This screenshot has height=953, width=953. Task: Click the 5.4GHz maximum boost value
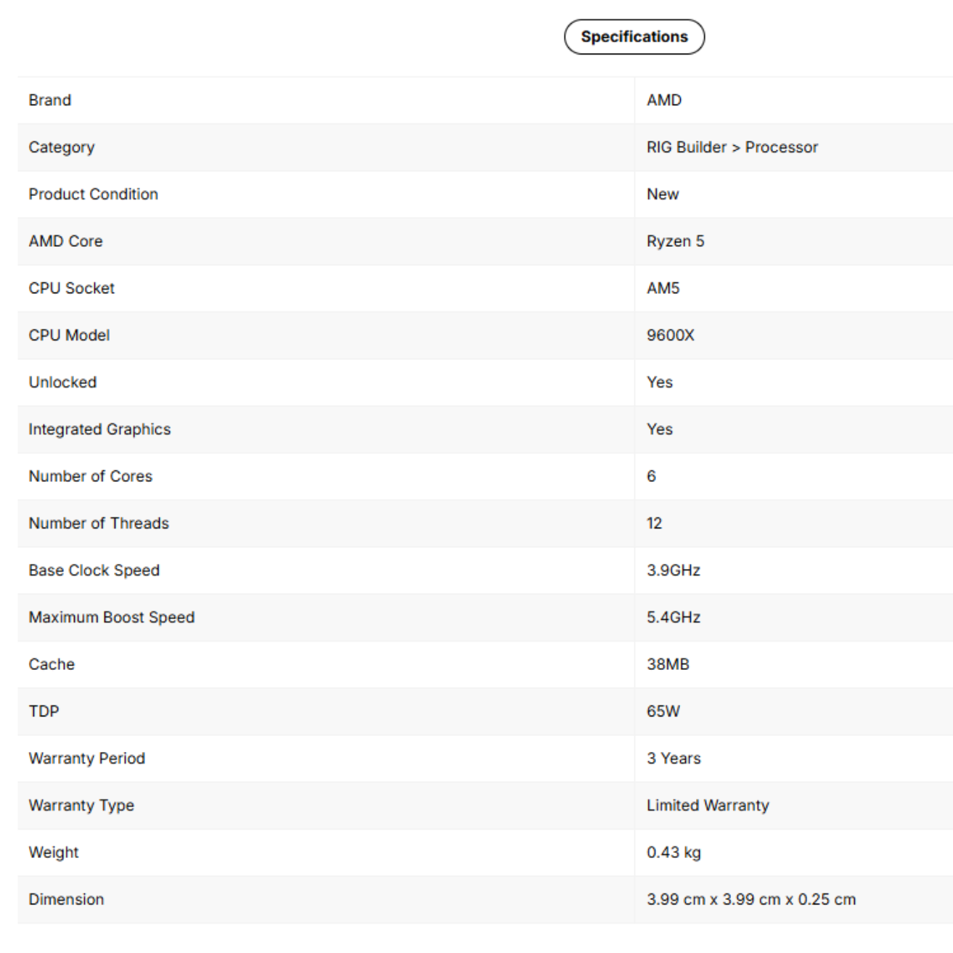(x=674, y=618)
